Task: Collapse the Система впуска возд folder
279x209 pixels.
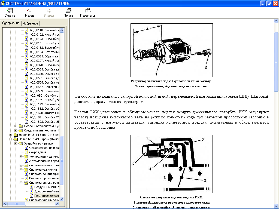Action: [x=21, y=183]
